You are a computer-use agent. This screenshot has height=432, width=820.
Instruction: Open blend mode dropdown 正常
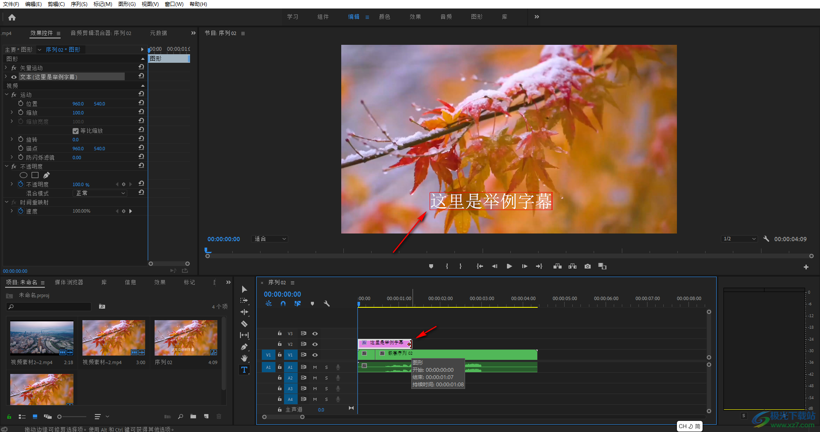point(100,193)
